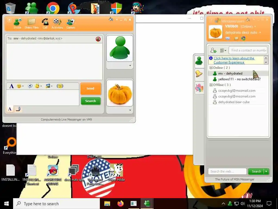Click the Search the web field
This screenshot has width=278, height=209.
pyautogui.click(x=227, y=171)
